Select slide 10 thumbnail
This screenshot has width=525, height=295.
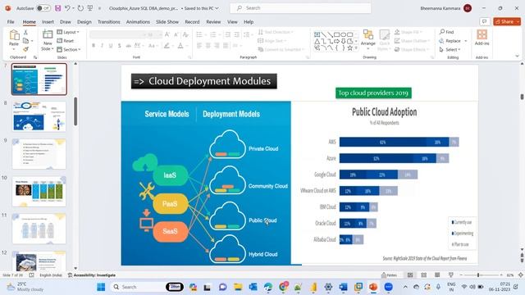pos(39,191)
